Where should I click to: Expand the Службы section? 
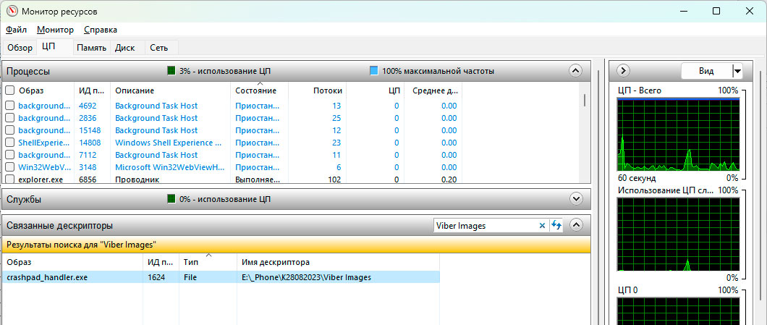click(576, 198)
